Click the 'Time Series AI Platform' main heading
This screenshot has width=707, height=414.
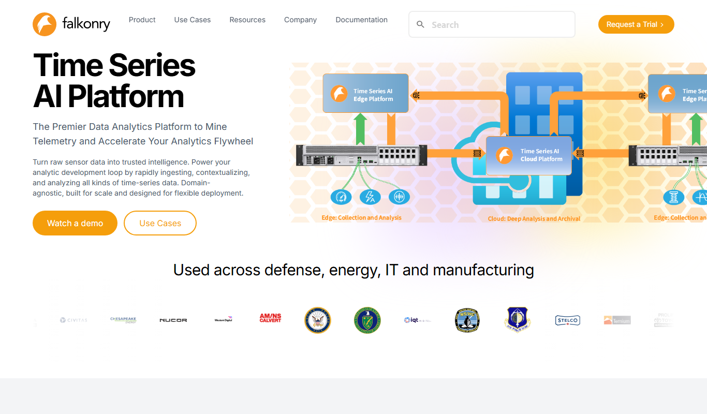(x=114, y=81)
